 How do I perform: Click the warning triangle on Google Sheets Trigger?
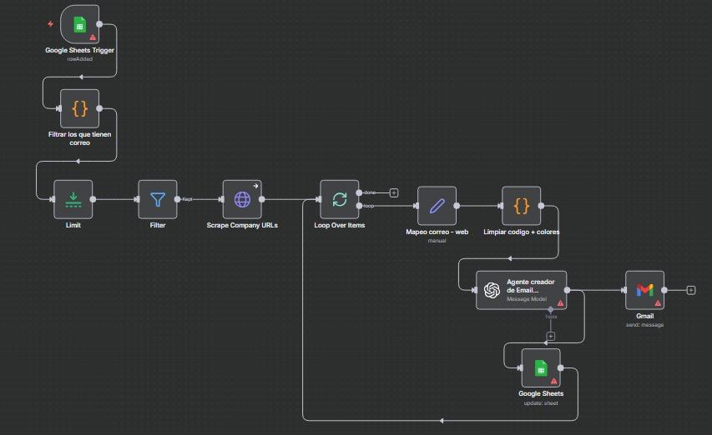[93, 37]
